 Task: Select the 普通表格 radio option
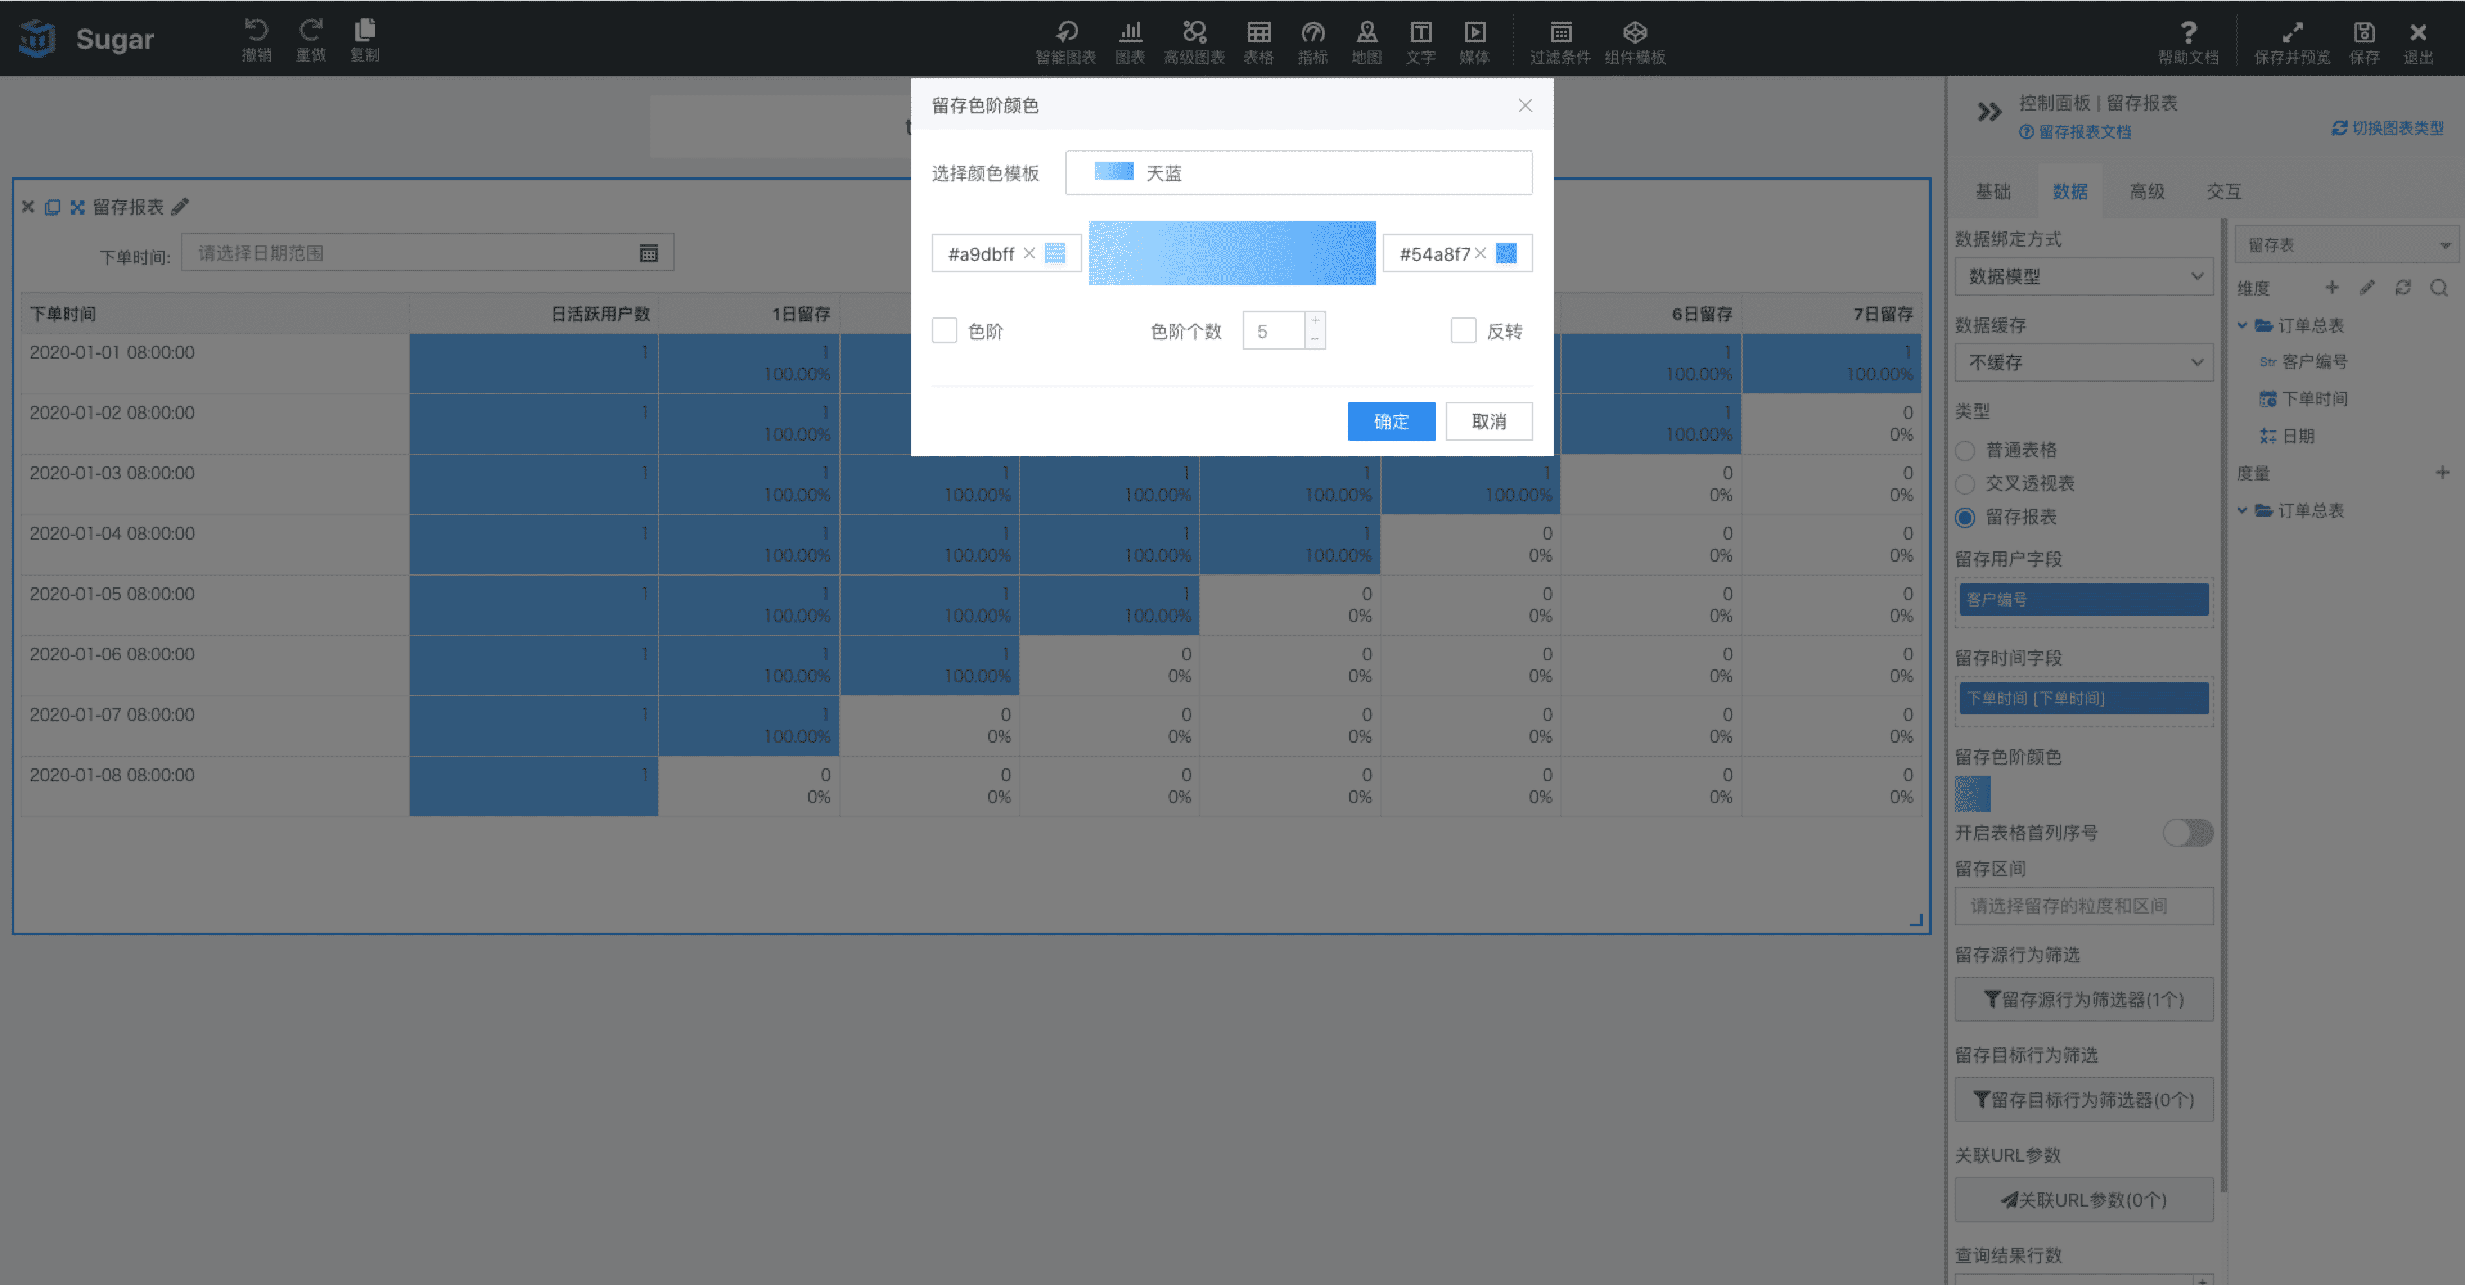pyautogui.click(x=1966, y=450)
